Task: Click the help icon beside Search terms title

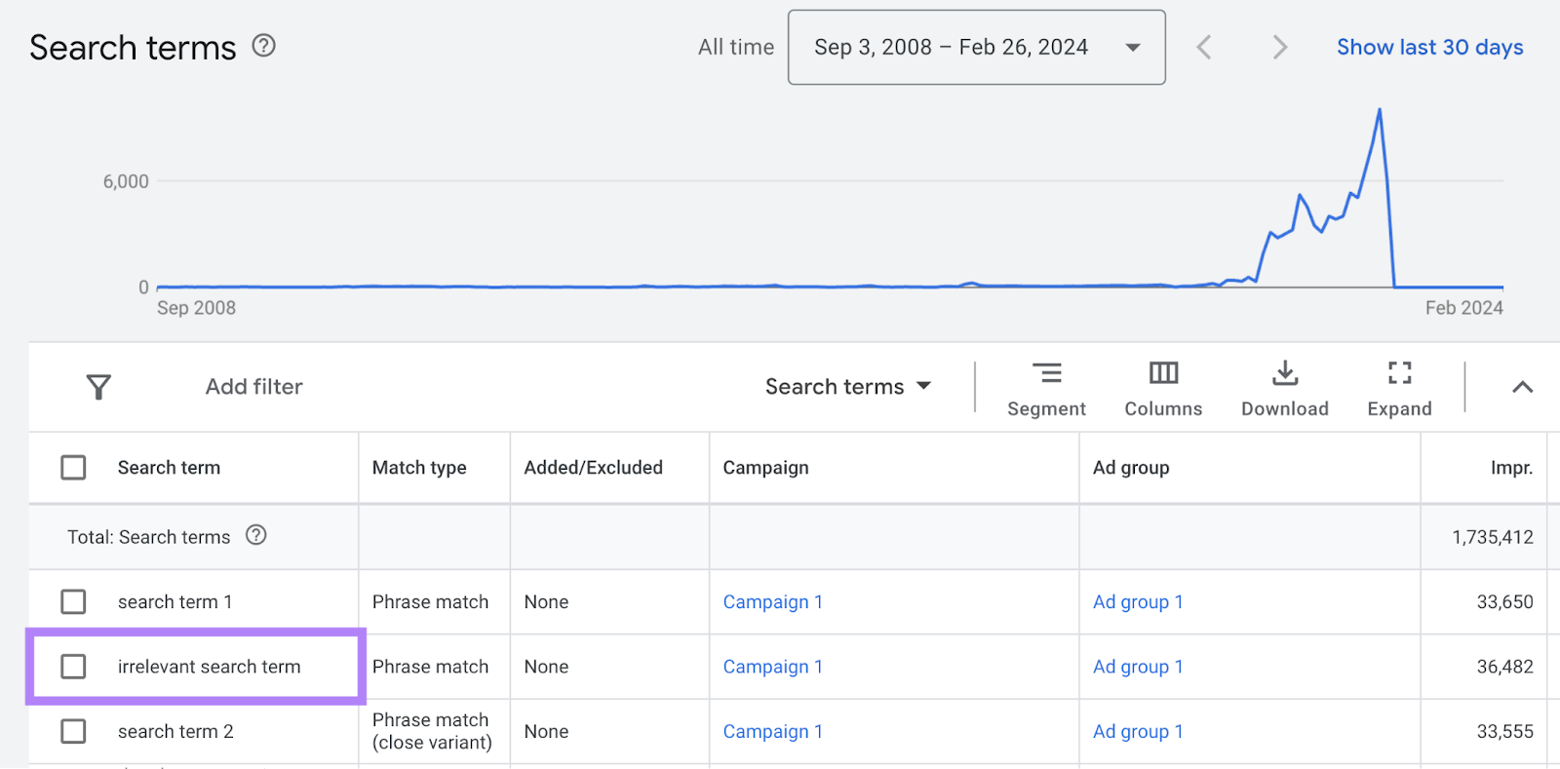Action: (263, 46)
